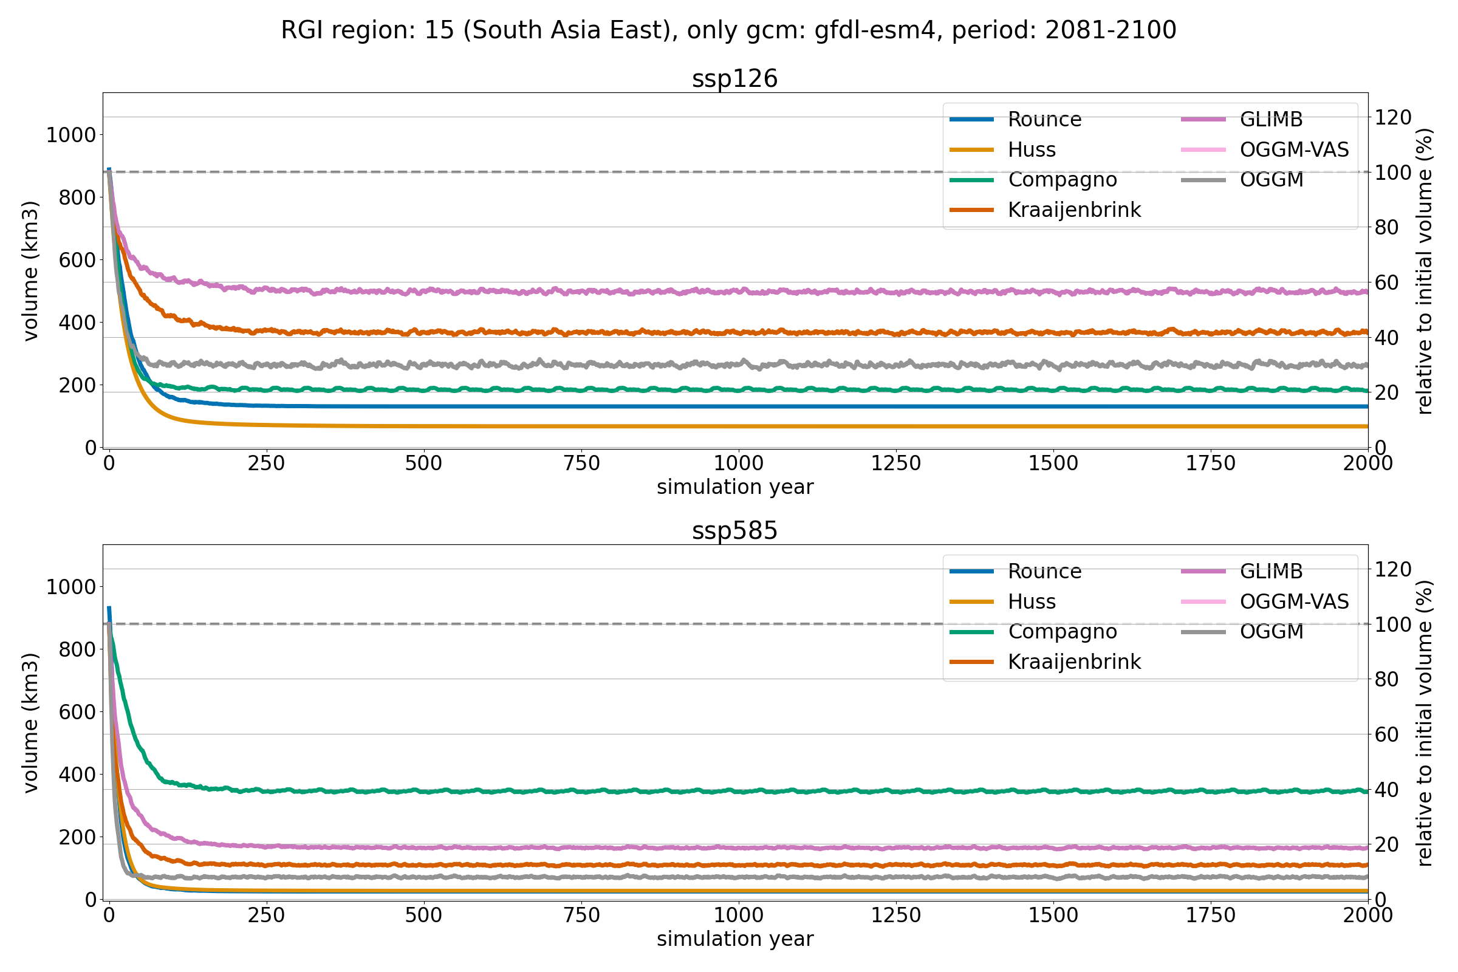The width and height of the screenshot is (1458, 972).
Task: Click the Rounce legend label in ssp585 plot
Action: (x=1044, y=571)
